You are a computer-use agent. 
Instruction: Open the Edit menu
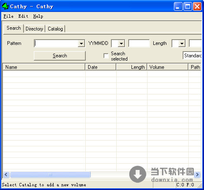(x=23, y=16)
